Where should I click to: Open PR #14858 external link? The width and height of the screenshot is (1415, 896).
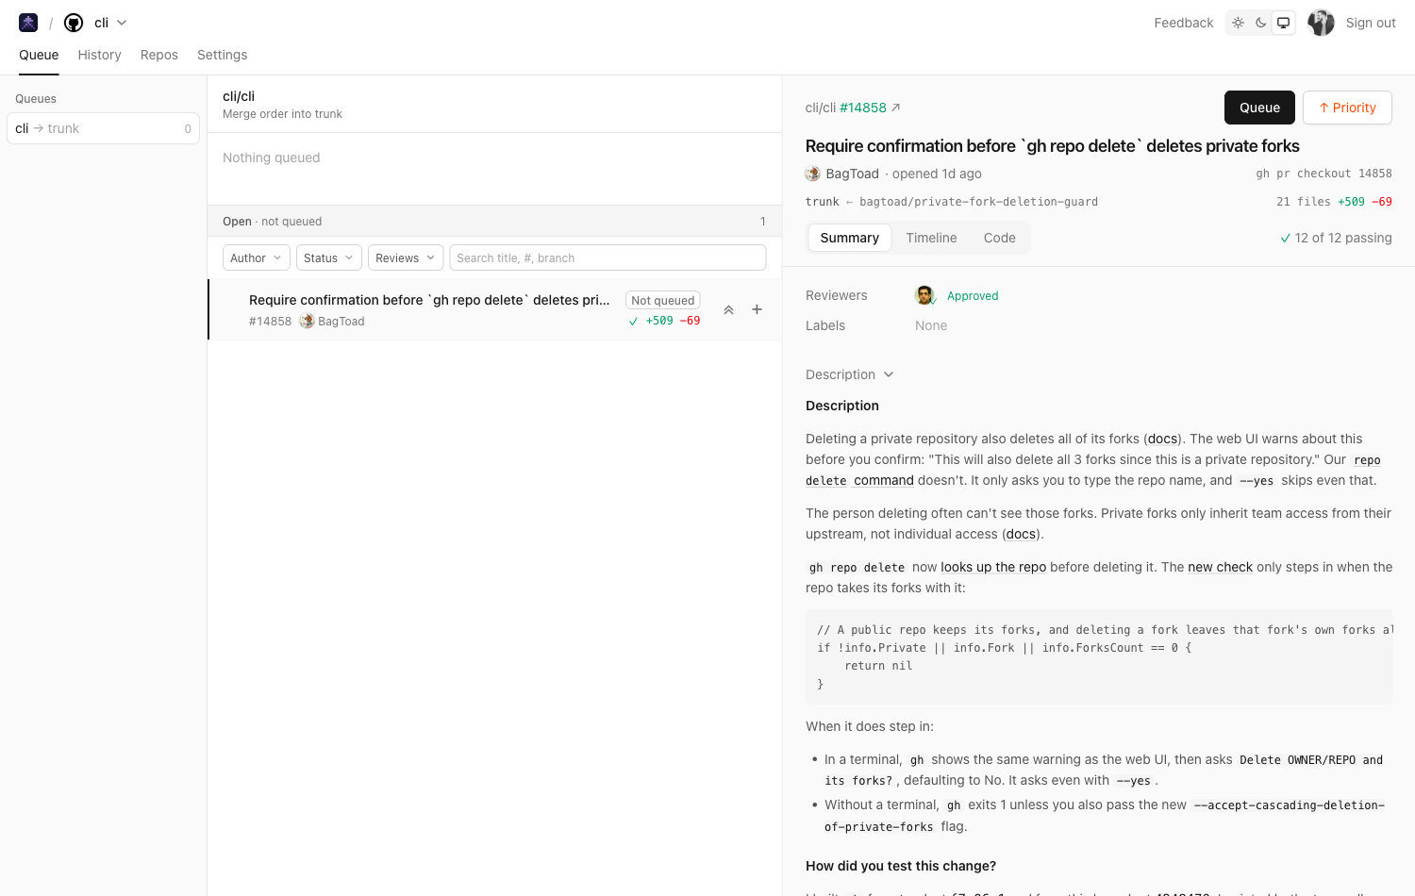tap(870, 108)
